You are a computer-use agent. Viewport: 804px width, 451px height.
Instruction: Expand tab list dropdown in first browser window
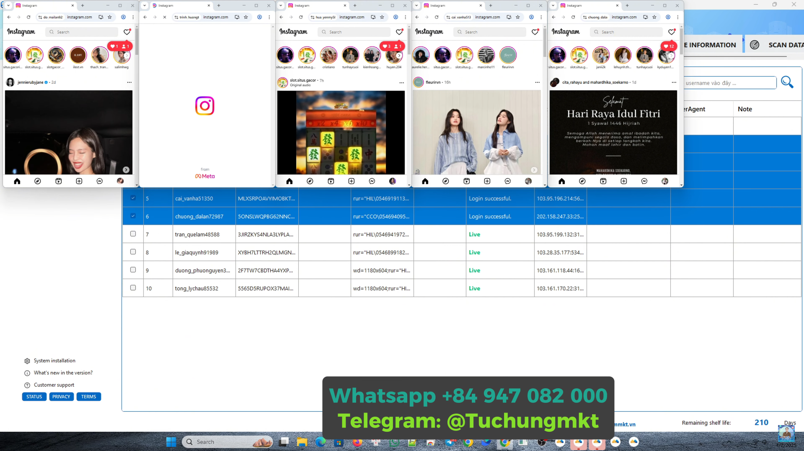pyautogui.click(x=8, y=5)
